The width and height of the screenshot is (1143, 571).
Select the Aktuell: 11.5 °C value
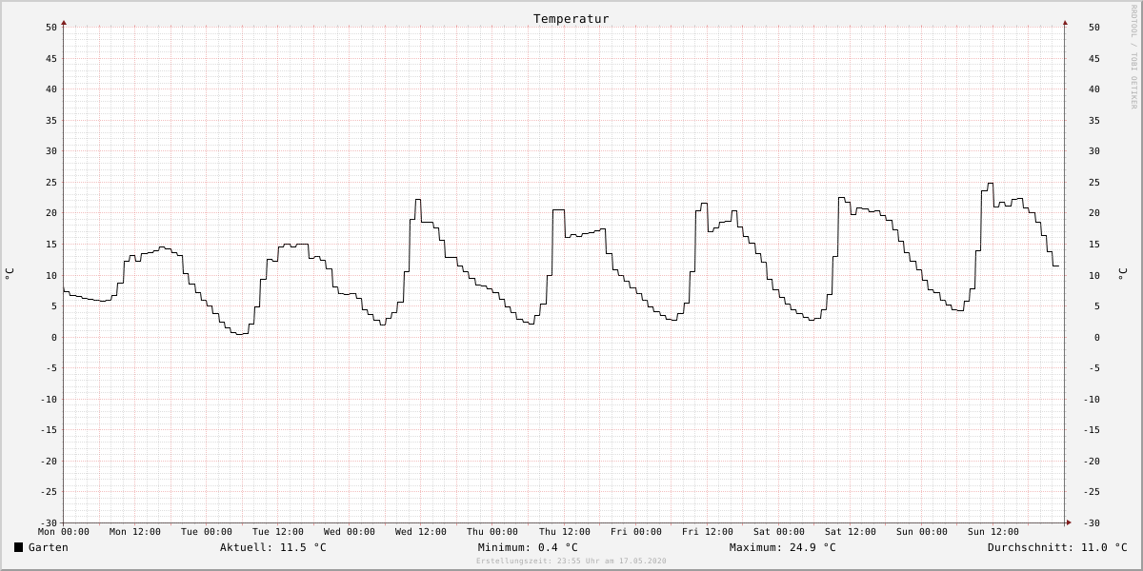[273, 547]
